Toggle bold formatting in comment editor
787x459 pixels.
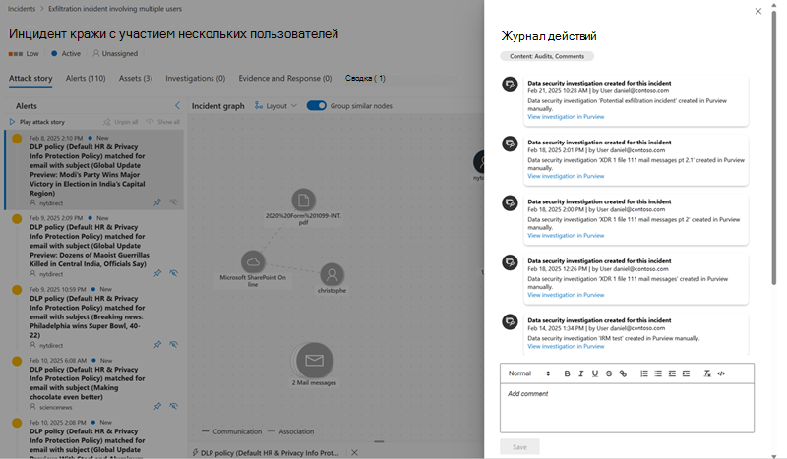pos(568,373)
